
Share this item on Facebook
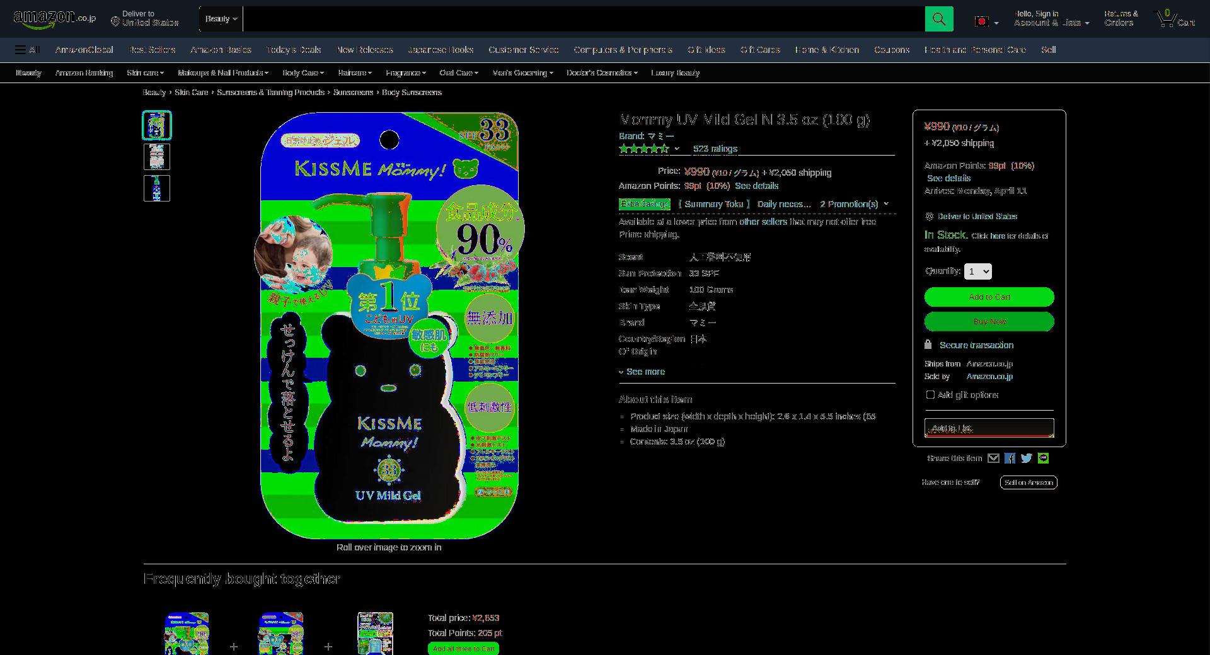1010,458
